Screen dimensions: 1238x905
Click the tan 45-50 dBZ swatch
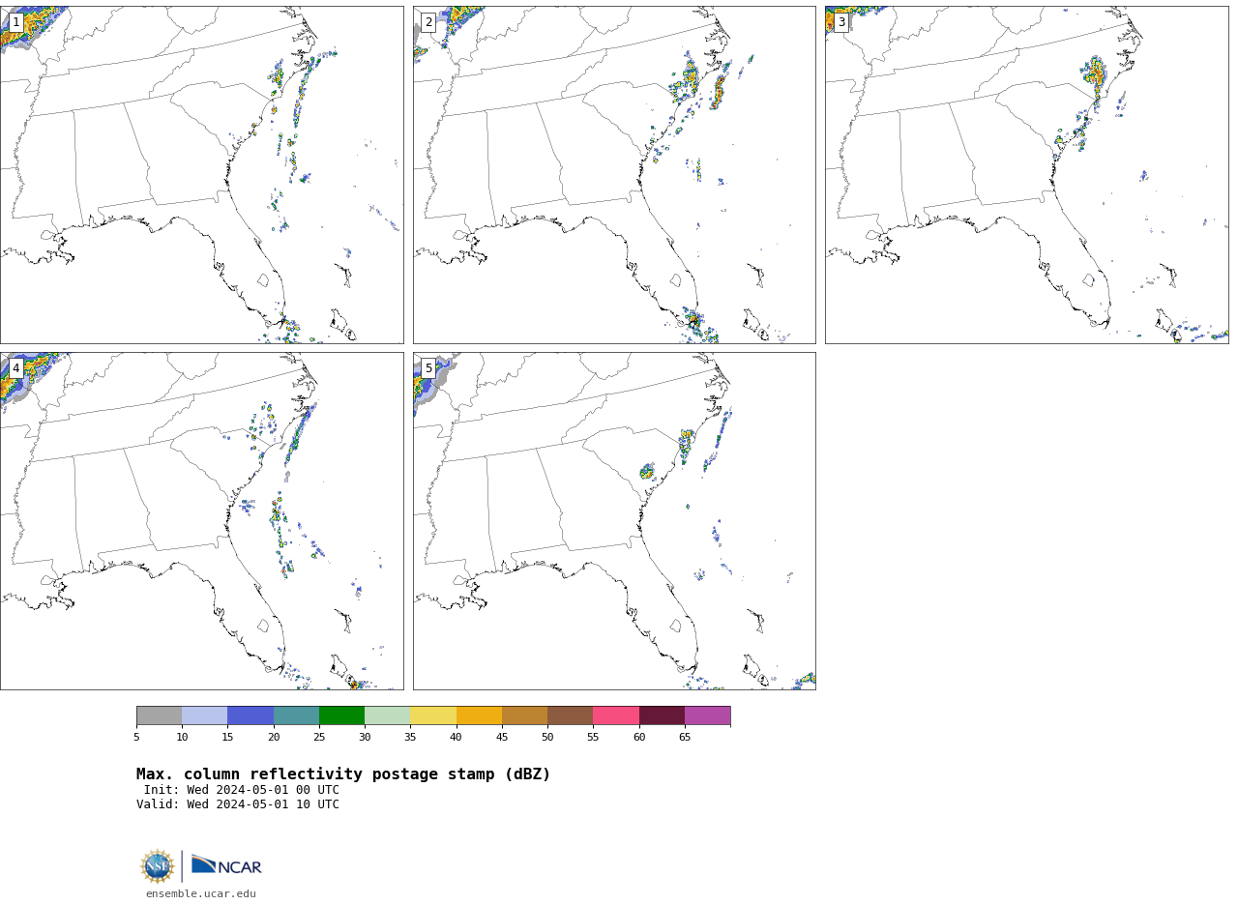(x=524, y=715)
